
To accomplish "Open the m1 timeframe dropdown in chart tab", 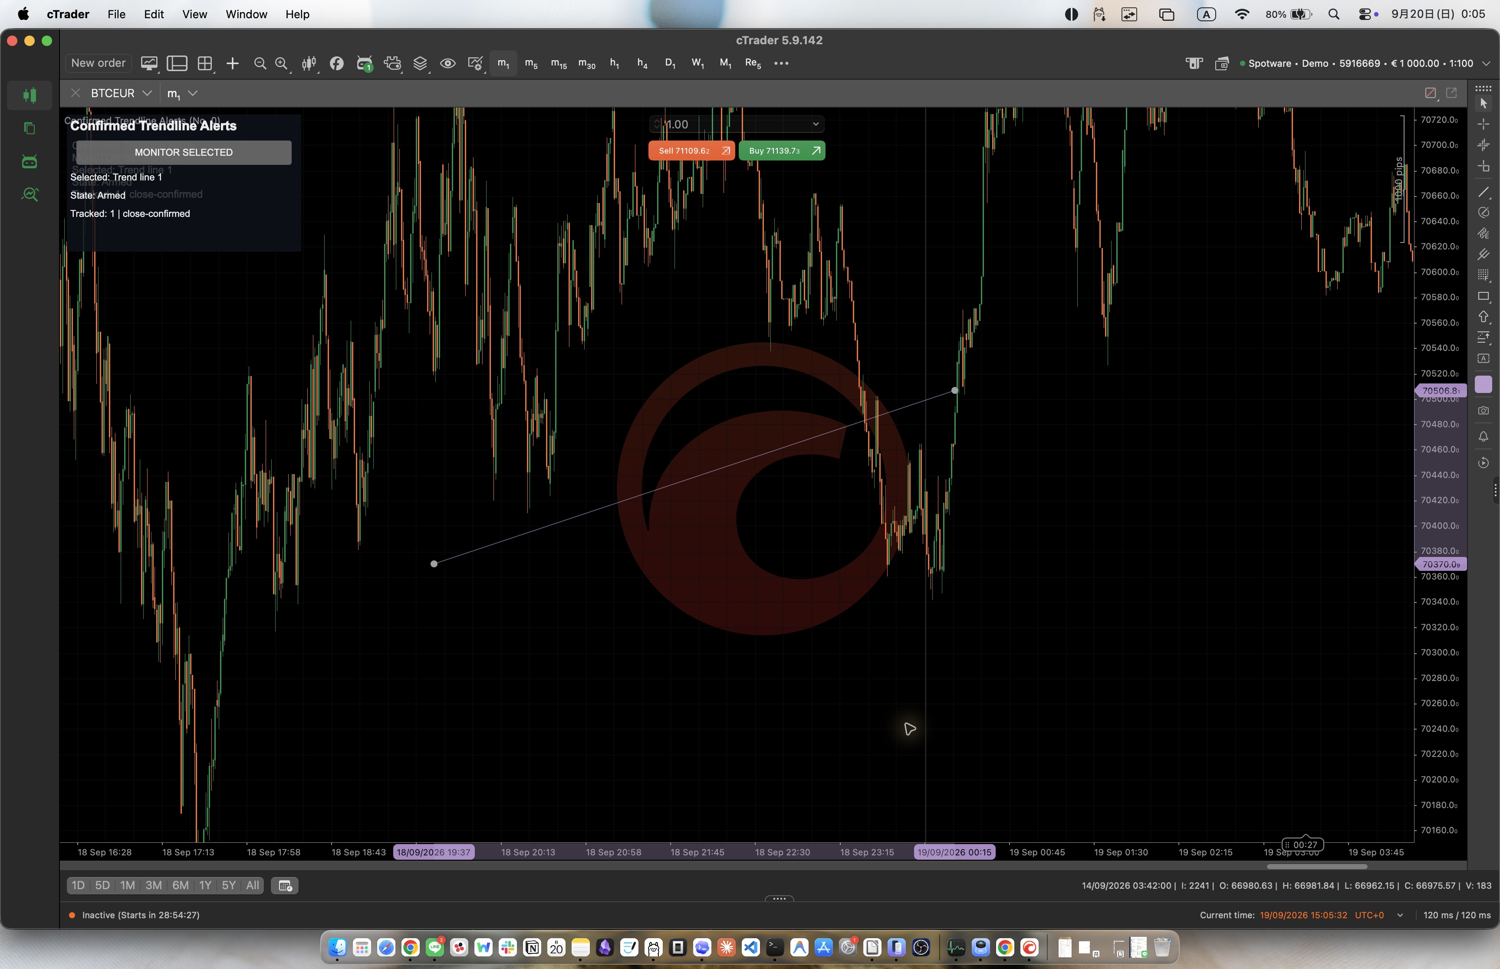I will tap(193, 93).
